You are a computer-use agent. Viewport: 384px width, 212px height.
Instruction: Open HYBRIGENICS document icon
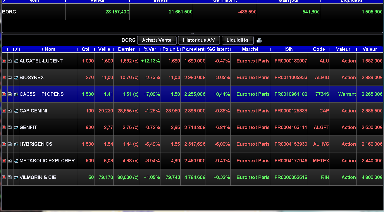click(10, 144)
